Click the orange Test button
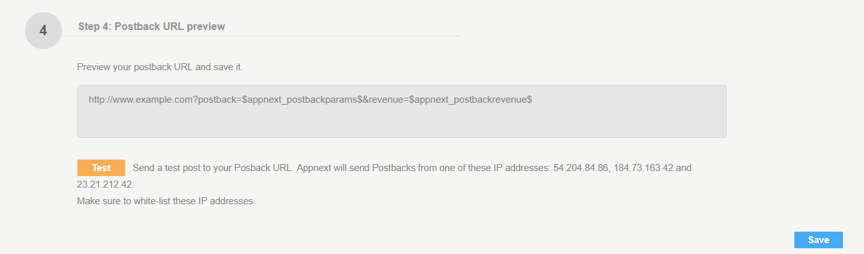The width and height of the screenshot is (864, 254). pyautogui.click(x=101, y=168)
